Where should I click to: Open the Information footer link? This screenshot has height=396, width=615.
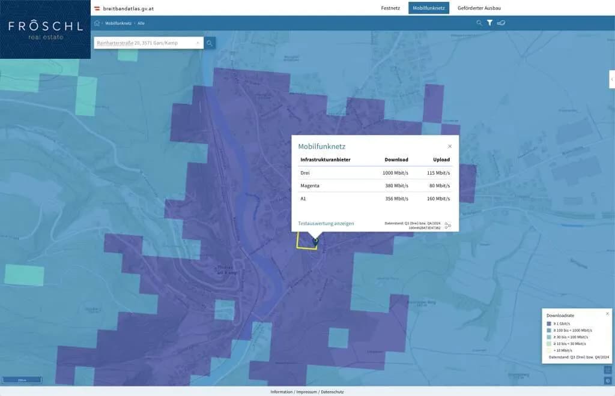[281, 392]
